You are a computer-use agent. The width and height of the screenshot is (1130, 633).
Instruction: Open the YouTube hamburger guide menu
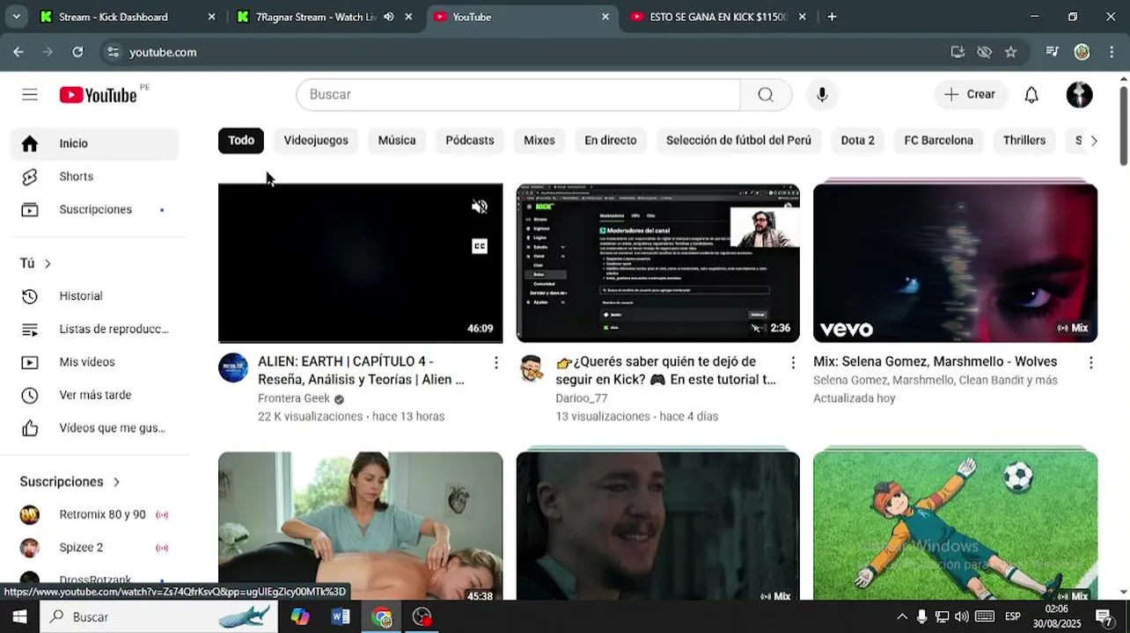tap(30, 95)
